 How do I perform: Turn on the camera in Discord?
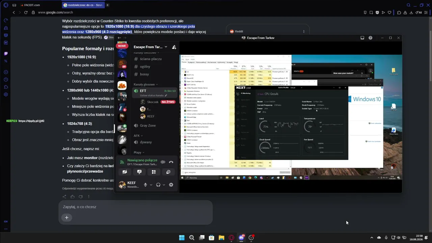coord(125,172)
